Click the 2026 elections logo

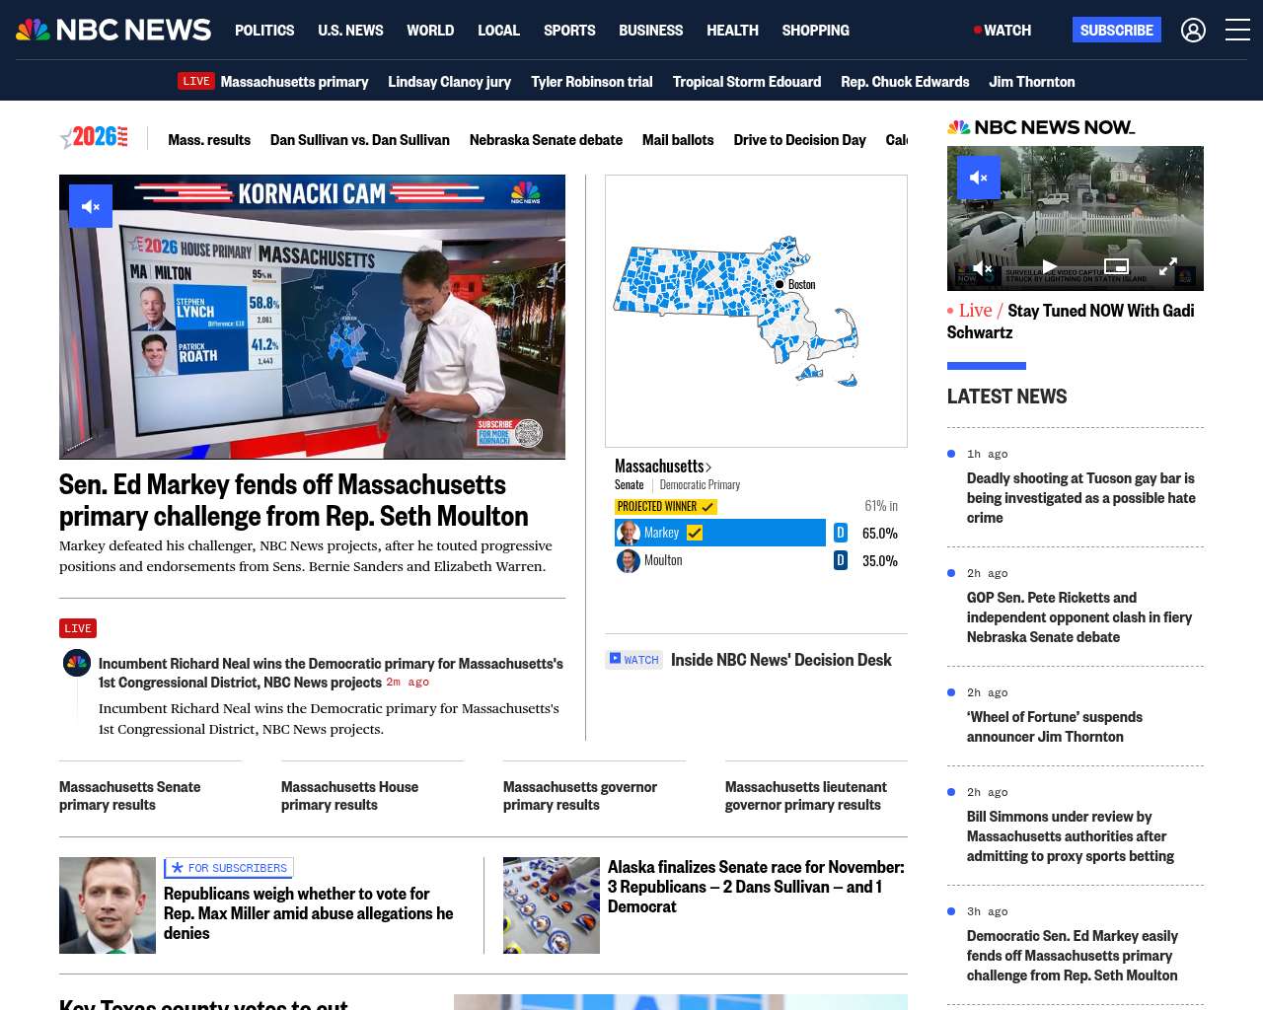(x=94, y=138)
